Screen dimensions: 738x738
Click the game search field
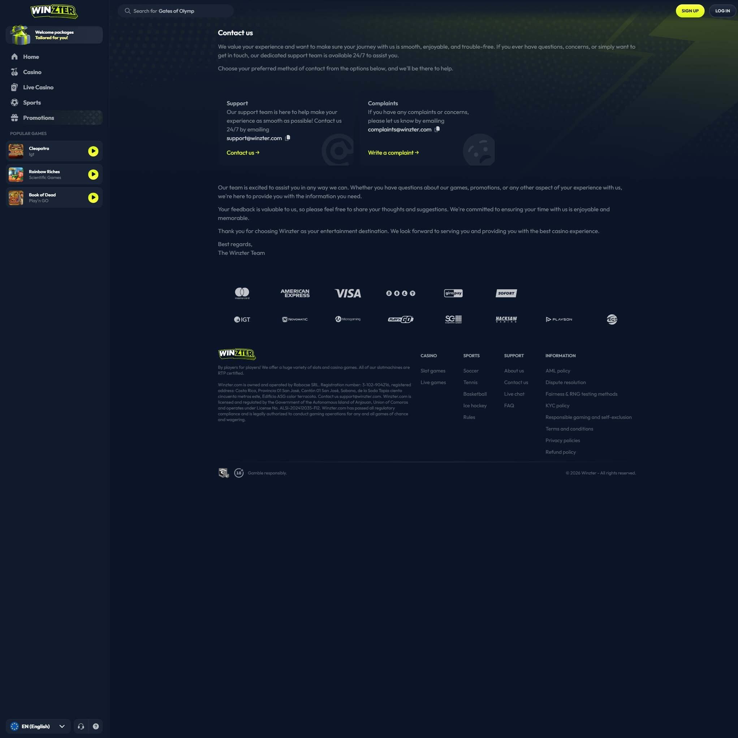(176, 11)
